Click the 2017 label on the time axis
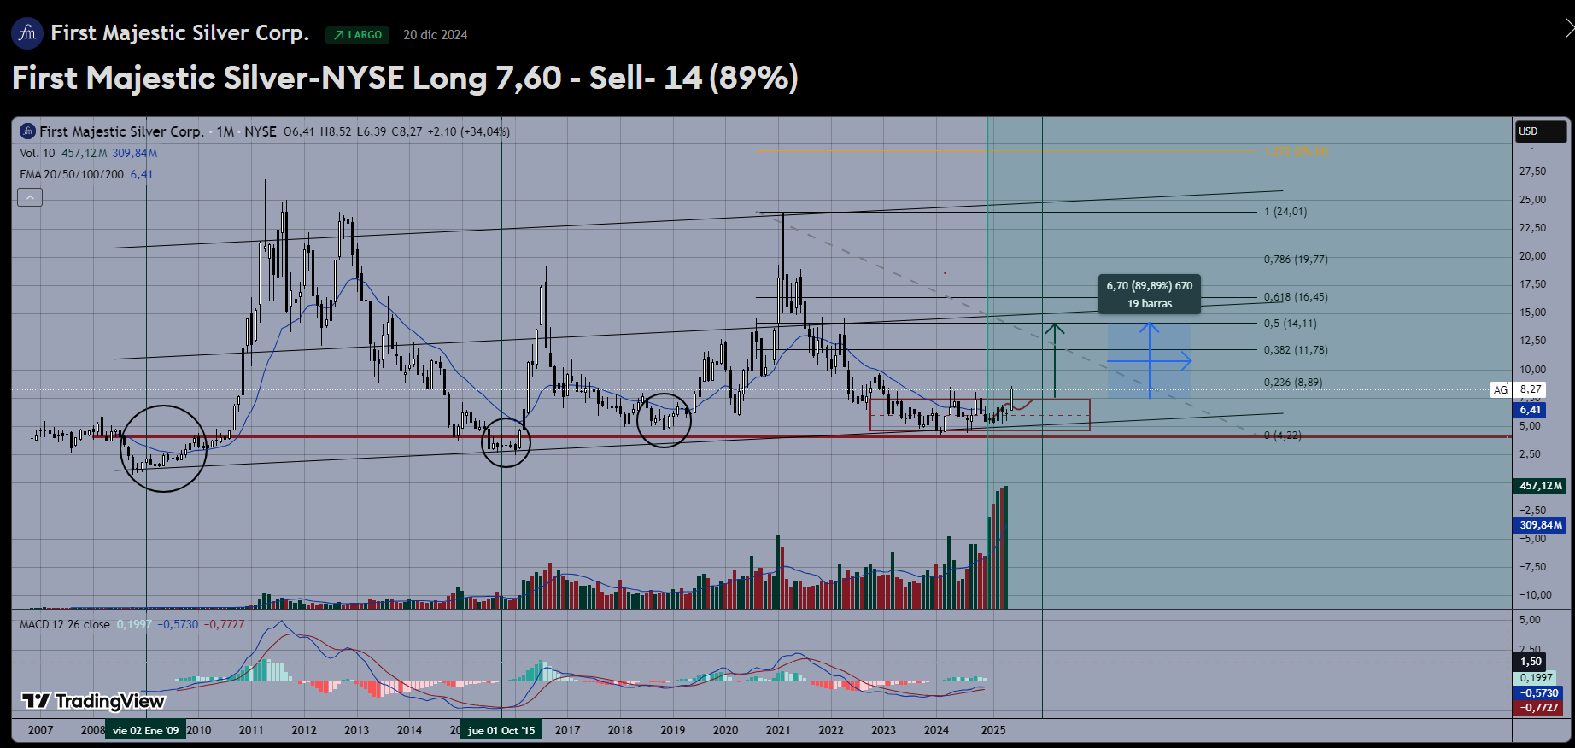 [x=568, y=730]
